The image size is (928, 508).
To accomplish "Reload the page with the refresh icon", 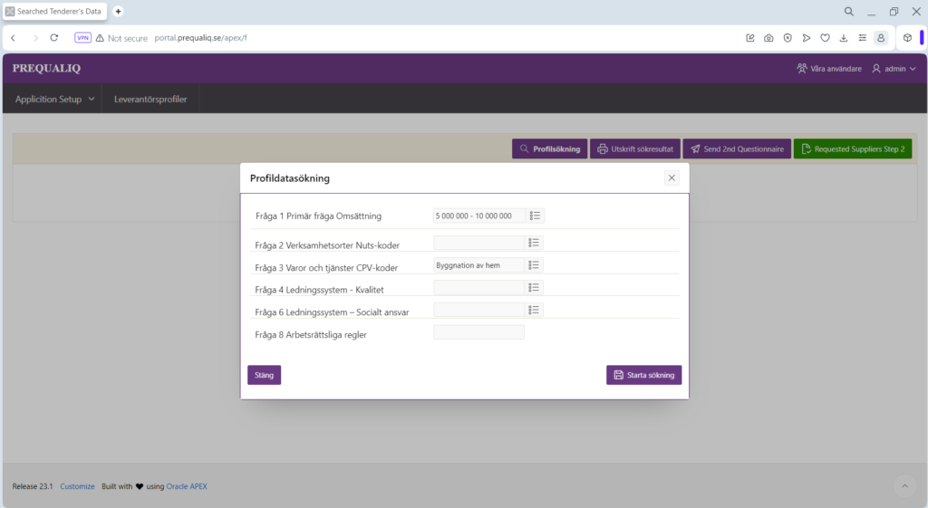I will click(x=54, y=38).
